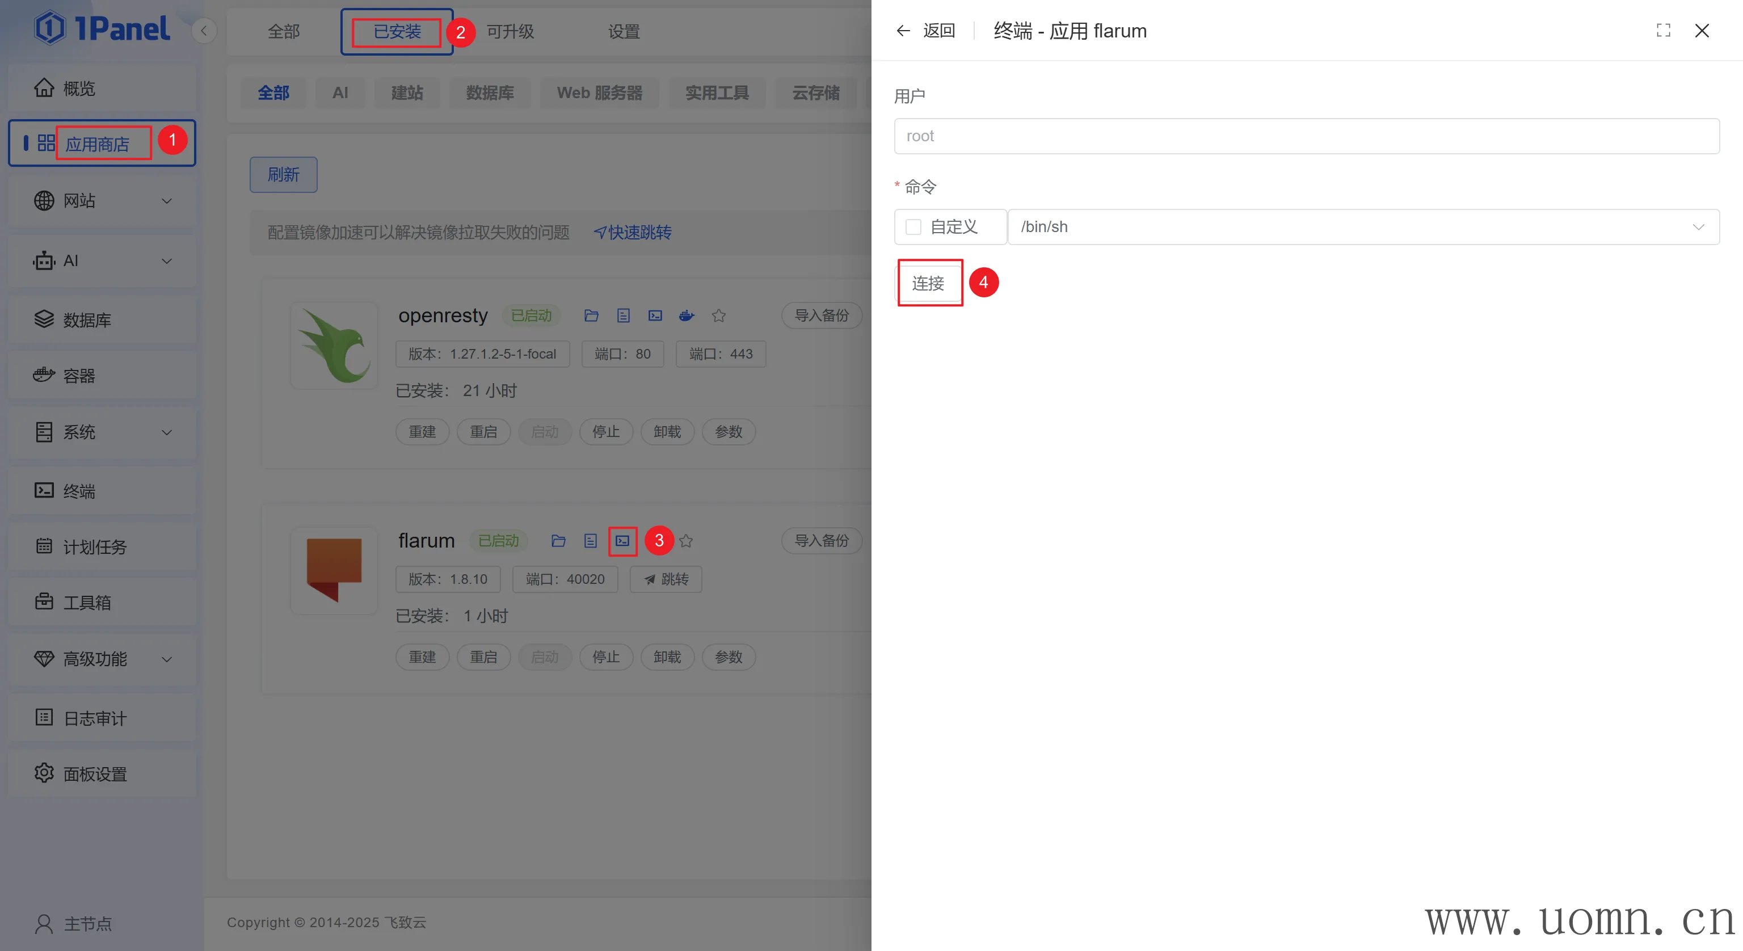Enable the 自定义 command checkbox
This screenshot has width=1743, height=951.
pos(913,227)
